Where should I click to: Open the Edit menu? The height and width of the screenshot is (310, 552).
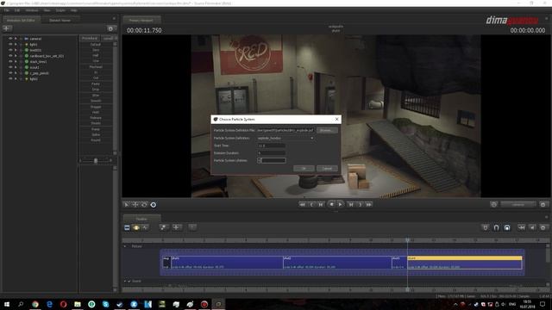[x=17, y=10]
